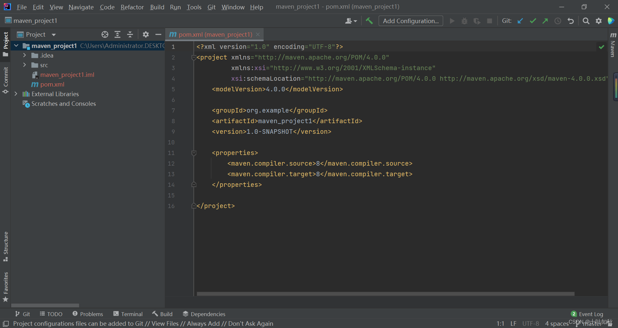Viewport: 618px width, 328px height.
Task: Click Expand All icon in Project panel
Action: pos(117,34)
